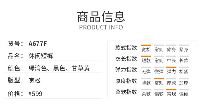Choose 偏软 in the 柔软指数 row
The height and width of the screenshot is (105, 202).
[159, 94]
